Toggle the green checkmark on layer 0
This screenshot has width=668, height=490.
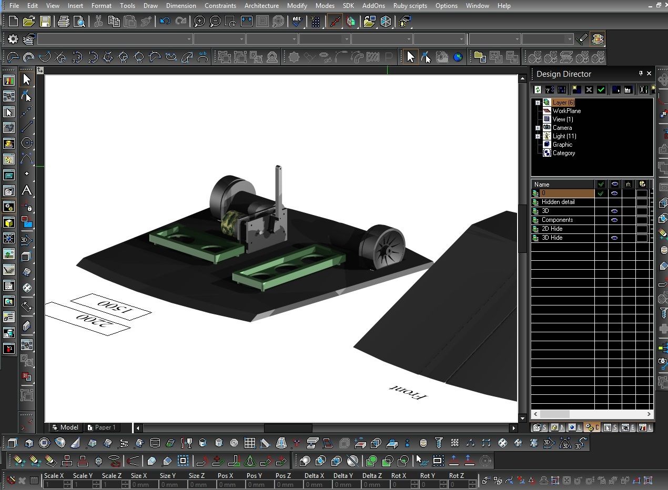[x=601, y=193]
